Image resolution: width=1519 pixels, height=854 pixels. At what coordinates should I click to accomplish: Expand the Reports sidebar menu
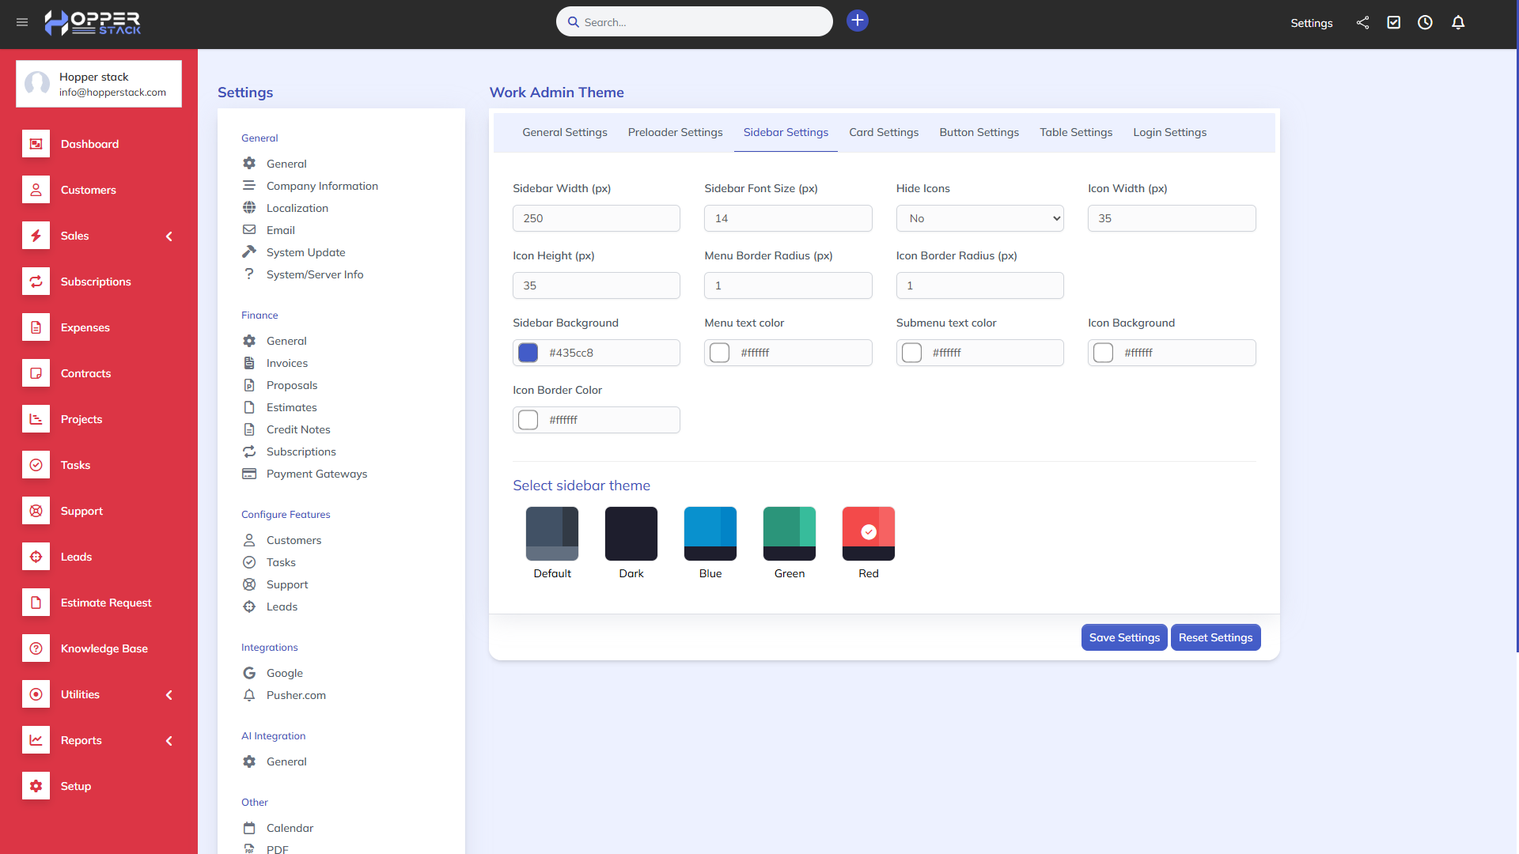tap(169, 741)
